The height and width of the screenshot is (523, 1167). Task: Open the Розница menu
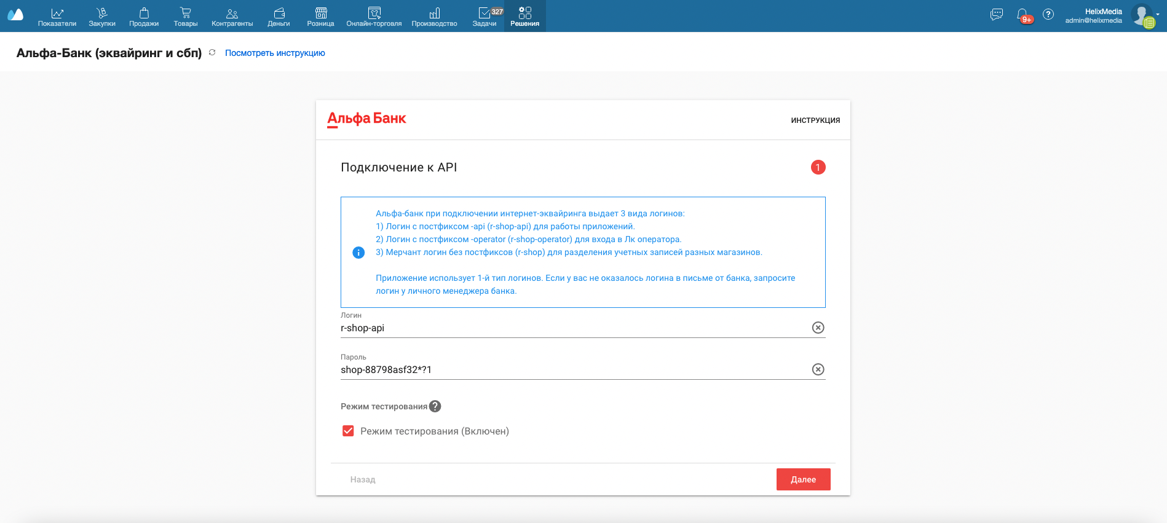tap(321, 17)
